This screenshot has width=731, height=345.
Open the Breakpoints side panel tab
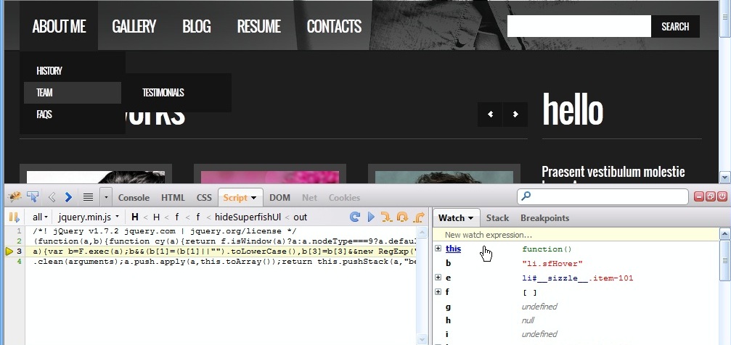pyautogui.click(x=544, y=217)
